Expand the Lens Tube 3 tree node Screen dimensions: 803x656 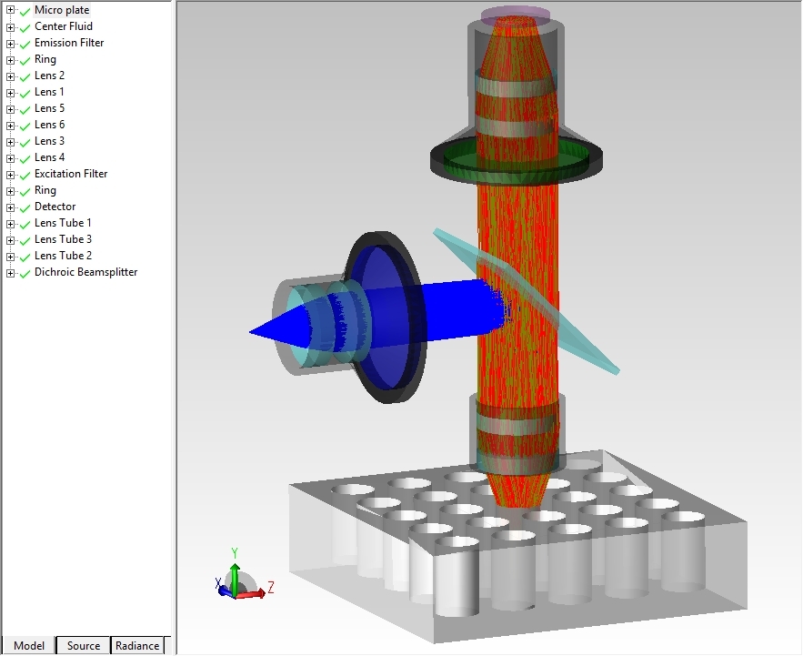pyautogui.click(x=10, y=240)
